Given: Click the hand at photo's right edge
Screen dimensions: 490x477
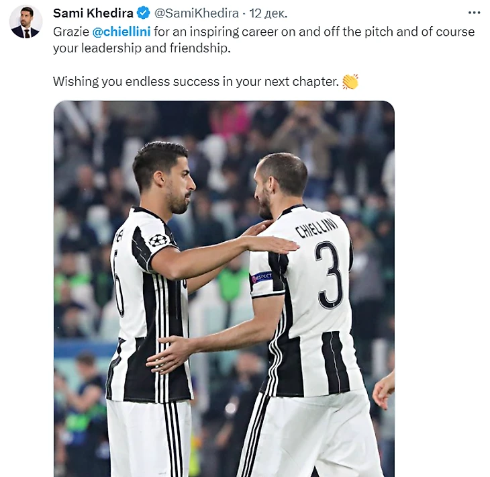Looking at the screenshot, I should [x=384, y=390].
